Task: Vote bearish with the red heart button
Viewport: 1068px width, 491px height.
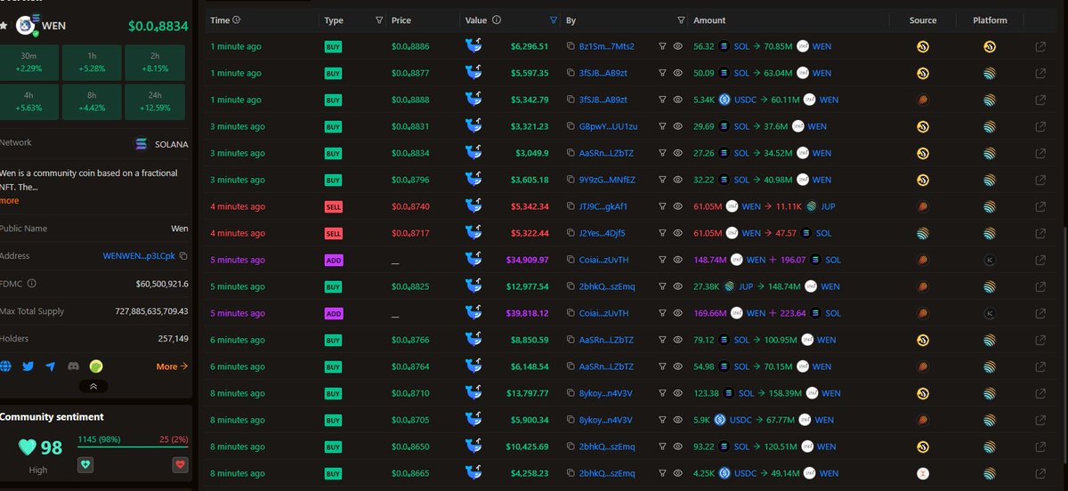Action: 180,464
